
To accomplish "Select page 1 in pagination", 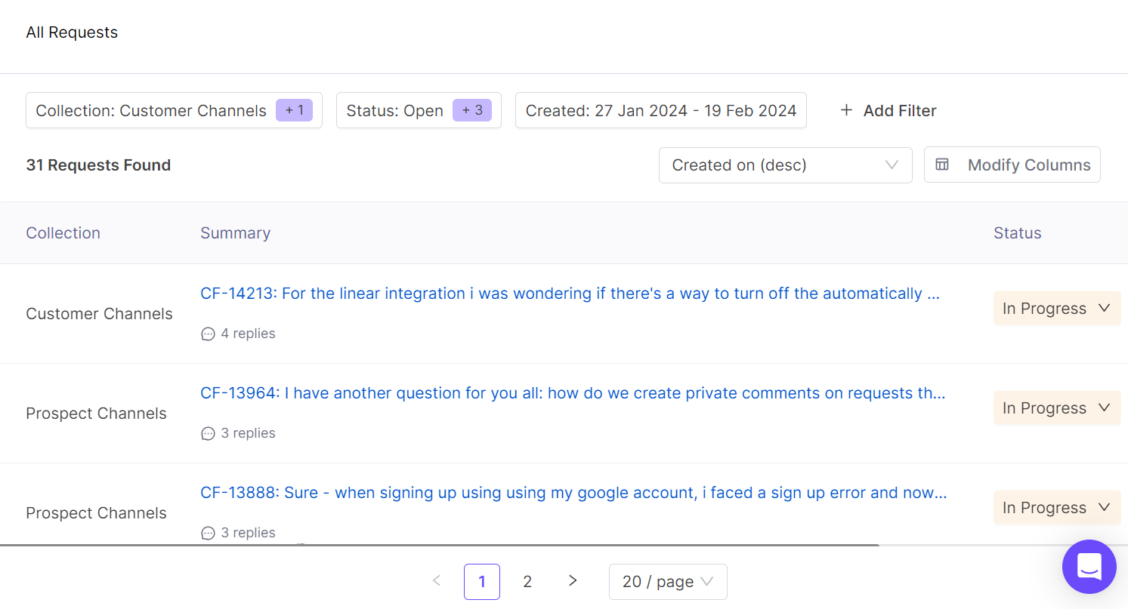I will pos(482,582).
